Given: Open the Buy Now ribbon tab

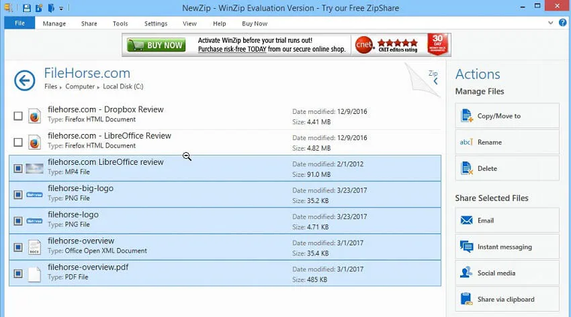Looking at the screenshot, I should point(255,23).
